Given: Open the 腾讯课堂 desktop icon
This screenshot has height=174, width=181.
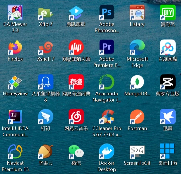Looking at the screenshot, I should click(76, 13).
